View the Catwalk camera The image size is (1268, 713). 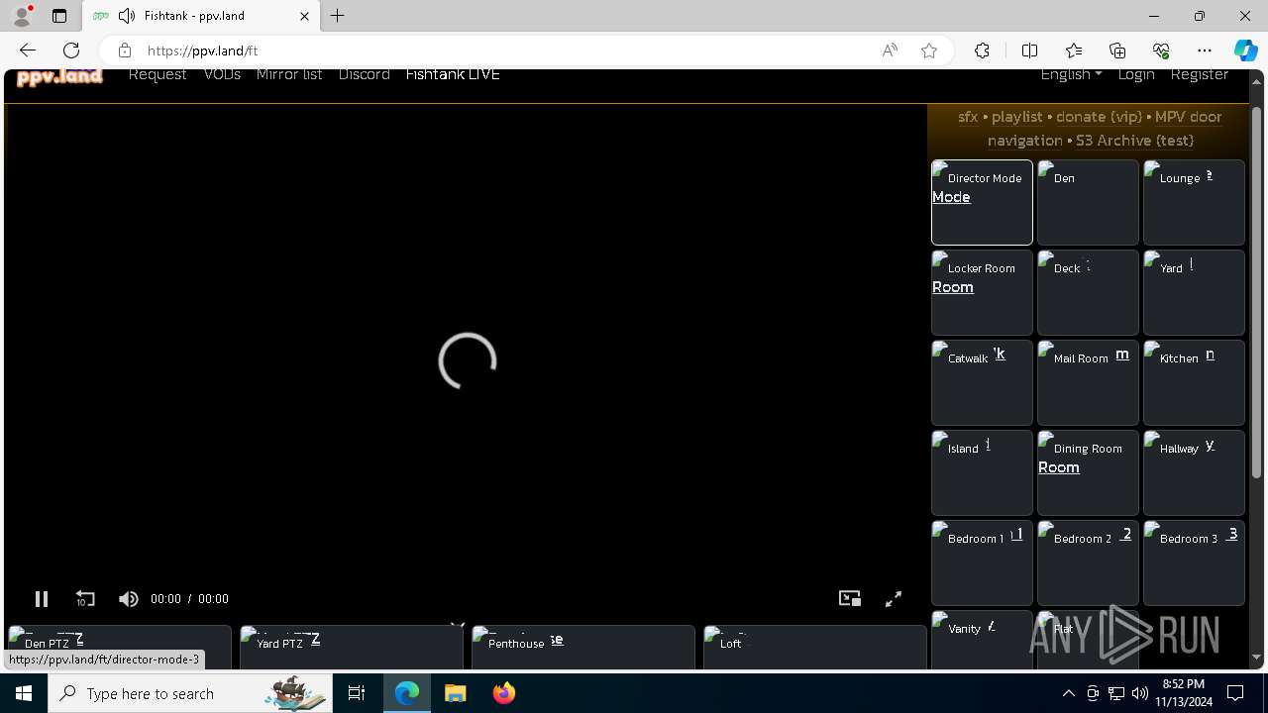(982, 382)
